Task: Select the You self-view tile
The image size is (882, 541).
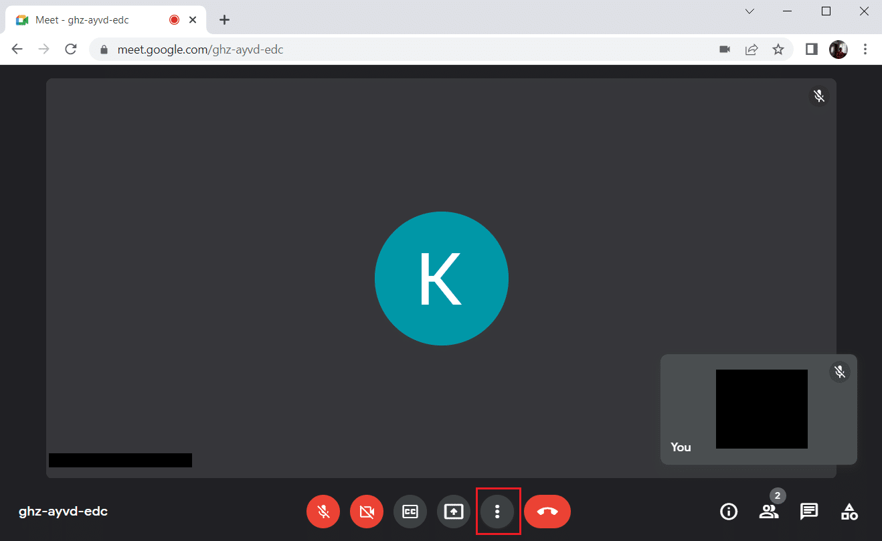Action: (758, 409)
